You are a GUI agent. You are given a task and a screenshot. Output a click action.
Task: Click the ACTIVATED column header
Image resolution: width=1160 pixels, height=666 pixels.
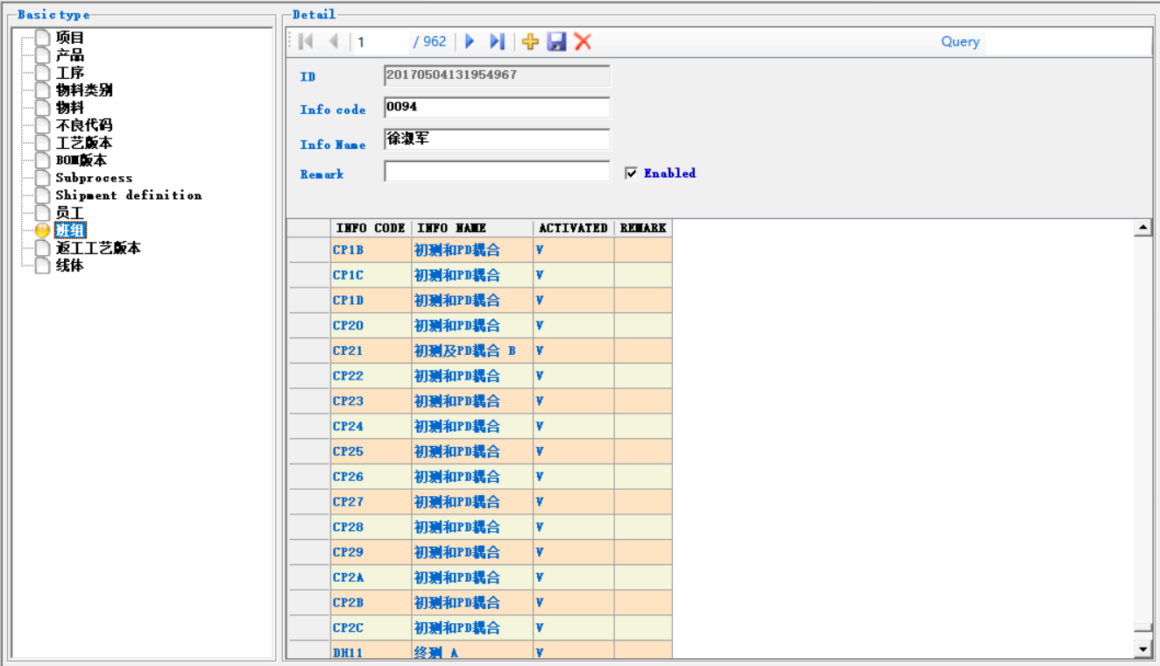tap(573, 228)
